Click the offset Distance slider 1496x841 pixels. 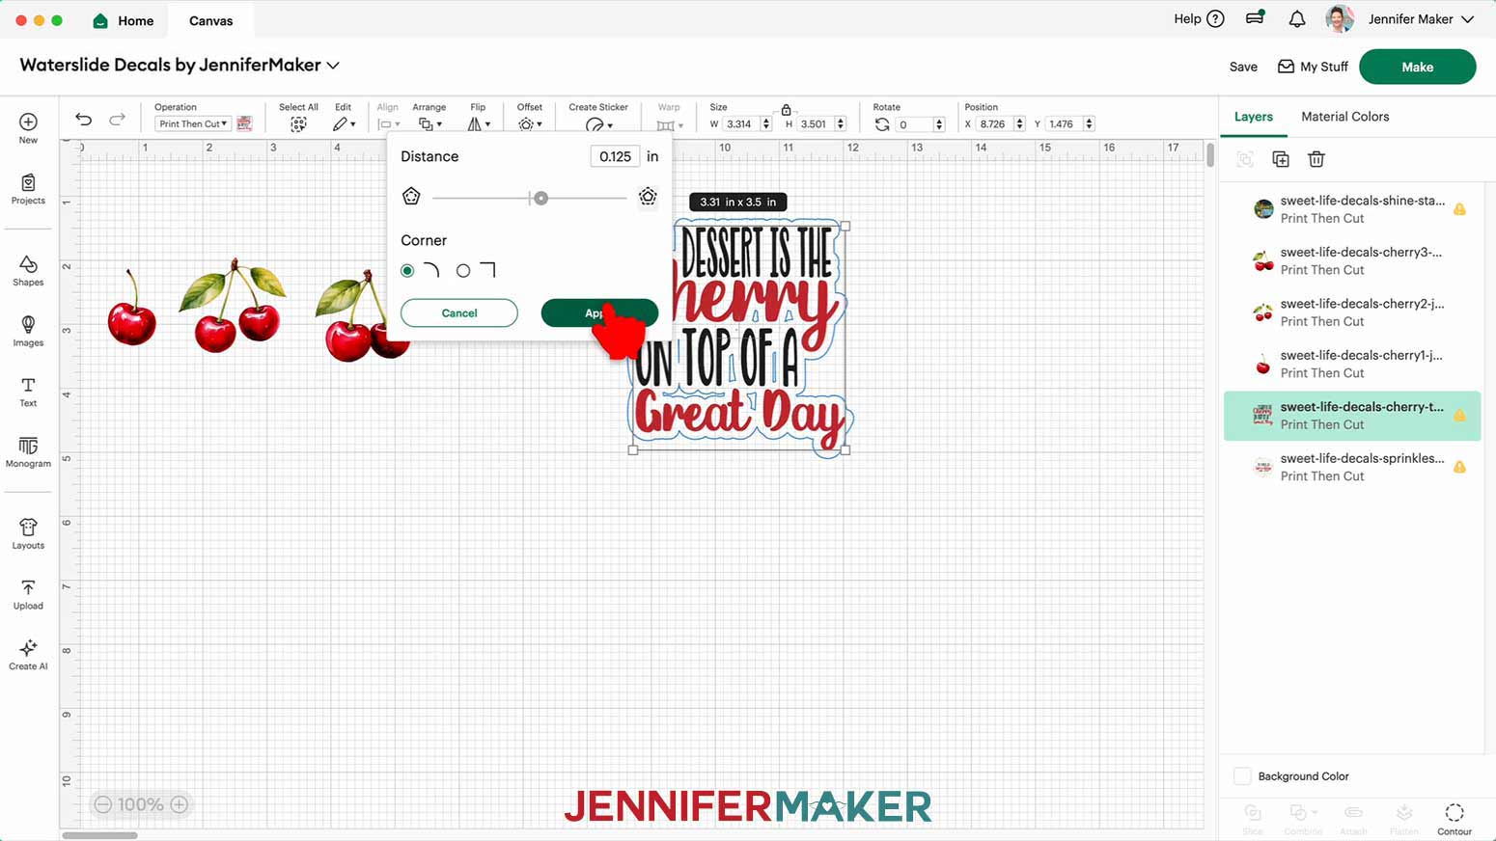[530, 198]
